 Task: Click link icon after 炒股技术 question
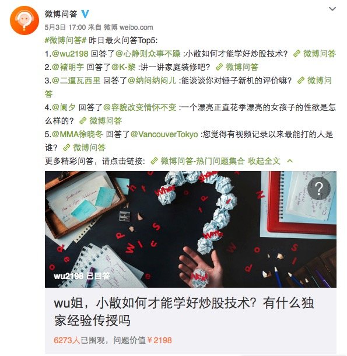point(297,54)
